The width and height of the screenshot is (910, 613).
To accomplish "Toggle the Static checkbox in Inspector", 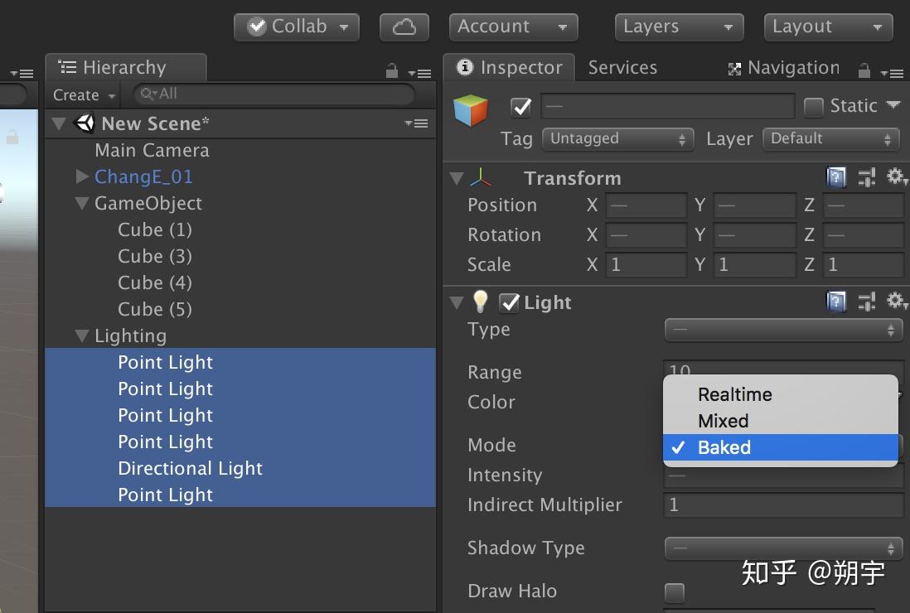I will (x=816, y=106).
